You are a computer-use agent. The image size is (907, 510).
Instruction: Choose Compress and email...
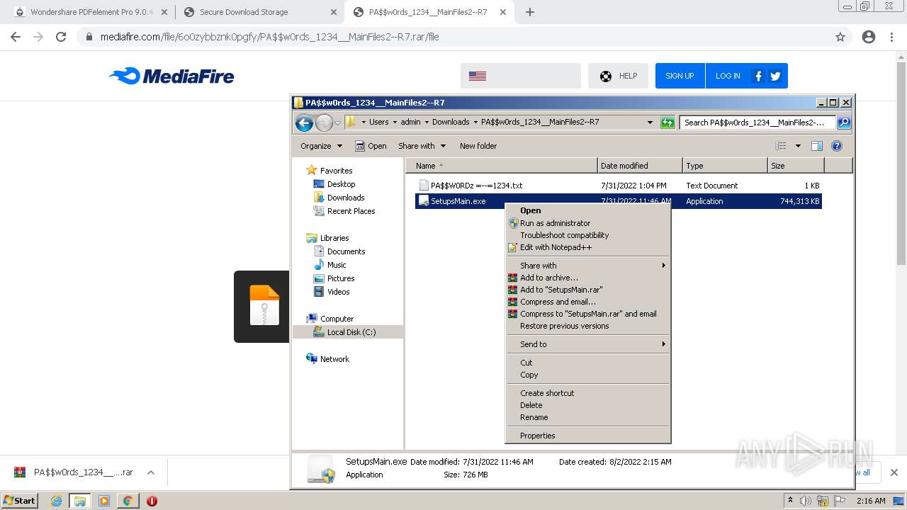pyautogui.click(x=588, y=302)
